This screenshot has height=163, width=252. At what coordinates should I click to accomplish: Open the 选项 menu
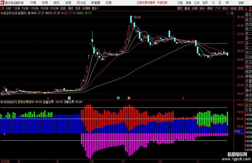tap(205, 3)
